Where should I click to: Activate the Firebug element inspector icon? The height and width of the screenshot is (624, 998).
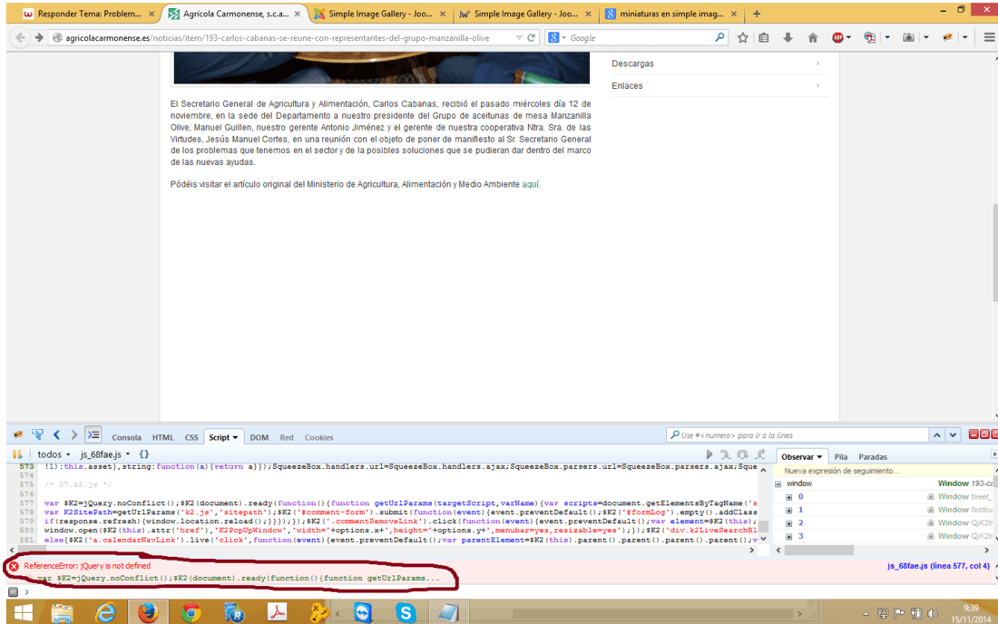coord(37,435)
